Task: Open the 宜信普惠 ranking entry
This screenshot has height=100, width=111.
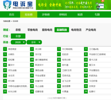Action: tap(66, 86)
